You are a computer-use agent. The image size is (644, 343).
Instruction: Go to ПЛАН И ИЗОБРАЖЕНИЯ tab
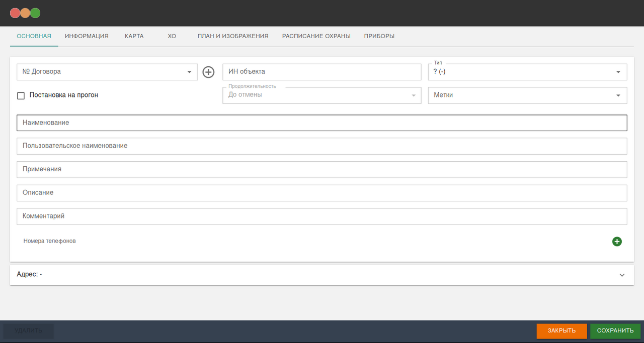233,36
